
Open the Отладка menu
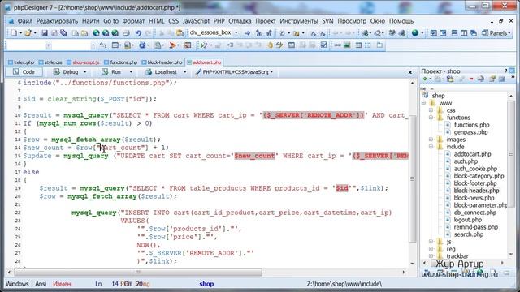coord(240,21)
